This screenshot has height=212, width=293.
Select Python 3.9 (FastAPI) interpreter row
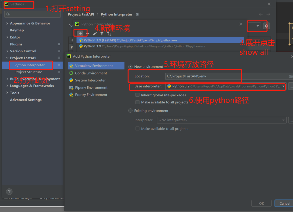click(x=160, y=40)
